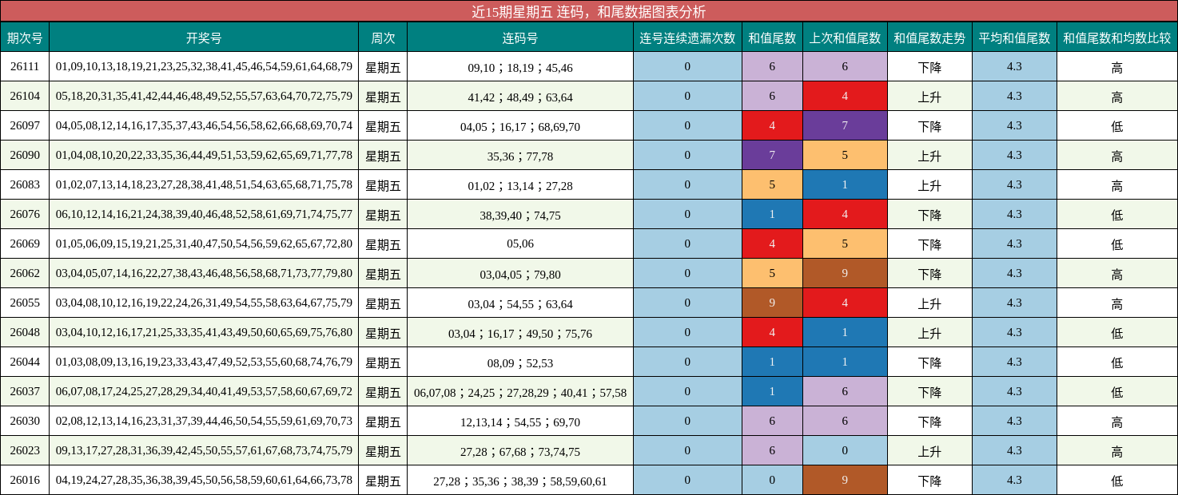Click draw numbers of row 26055
This screenshot has height=495, width=1178.
click(x=204, y=303)
